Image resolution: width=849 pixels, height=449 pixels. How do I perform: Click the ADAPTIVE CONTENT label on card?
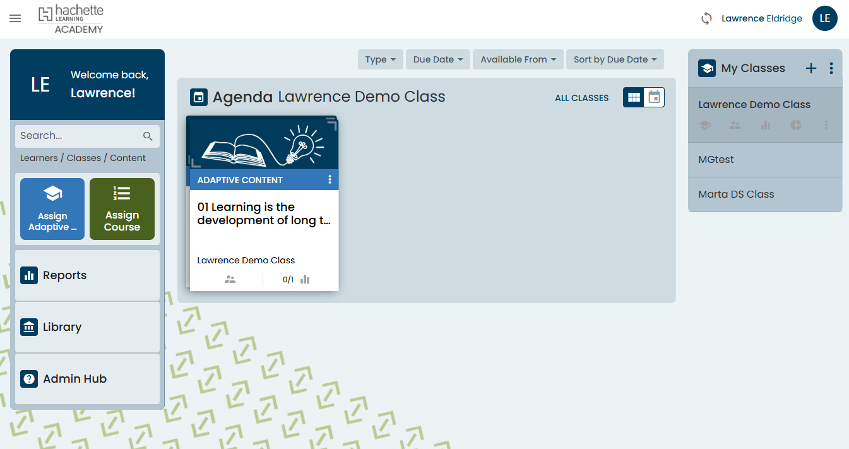click(x=240, y=180)
